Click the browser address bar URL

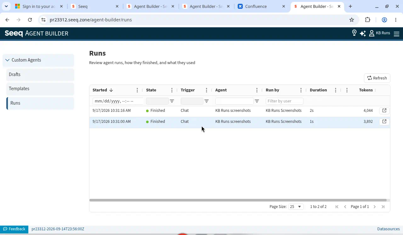click(x=91, y=20)
